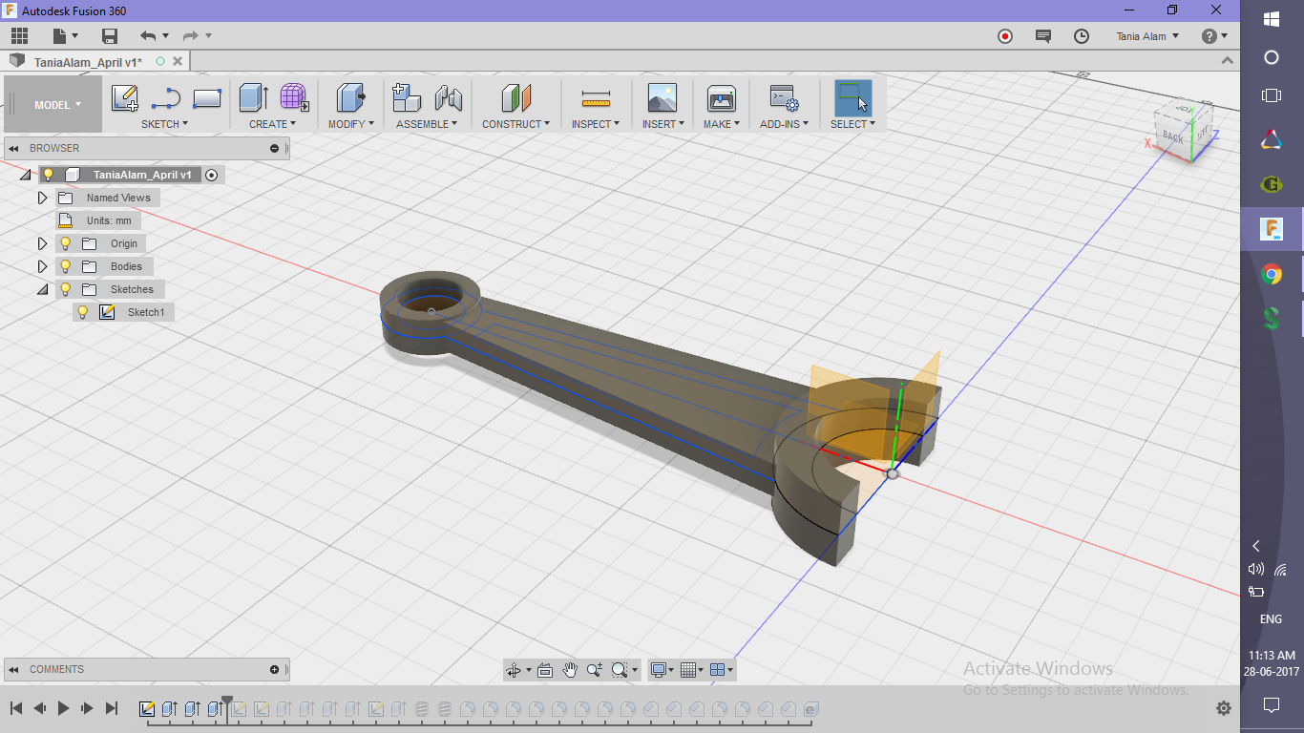Click the Create Sketch icon
Screen dimensions: 1304x733
pyautogui.click(x=125, y=98)
